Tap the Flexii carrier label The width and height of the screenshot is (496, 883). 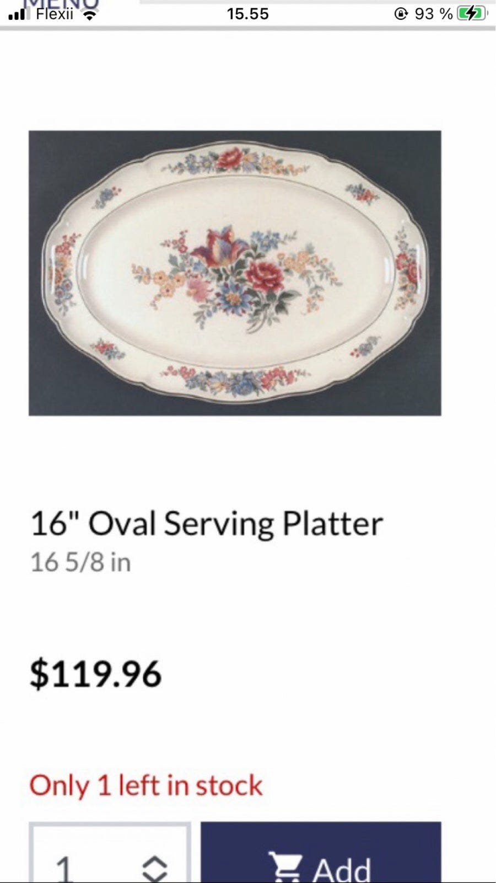55,14
